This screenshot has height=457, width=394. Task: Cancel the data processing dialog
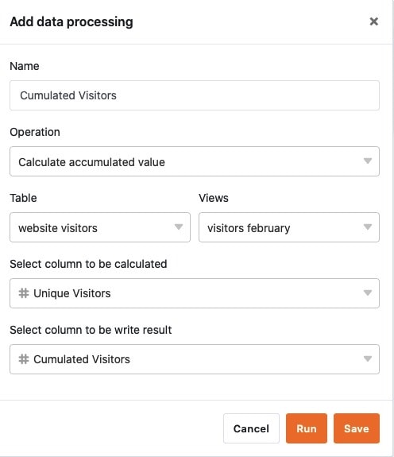(251, 428)
